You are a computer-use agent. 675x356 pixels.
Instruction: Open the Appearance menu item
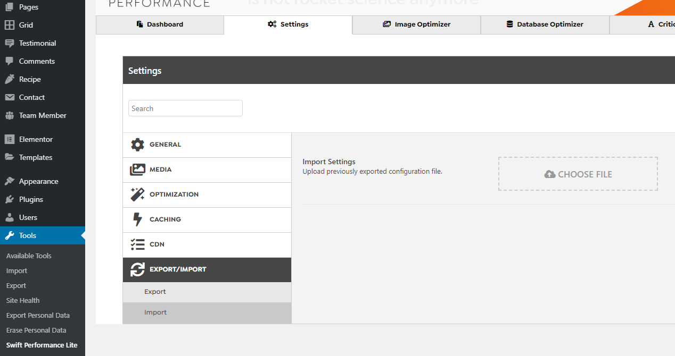43,181
